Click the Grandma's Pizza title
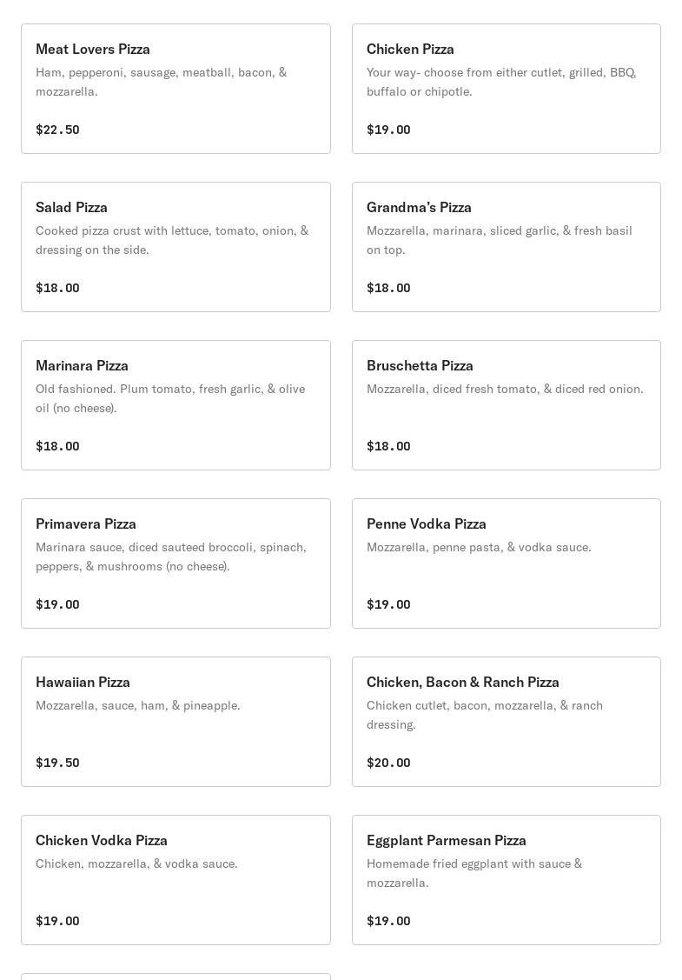Viewport: 682px width, 980px height. click(419, 207)
